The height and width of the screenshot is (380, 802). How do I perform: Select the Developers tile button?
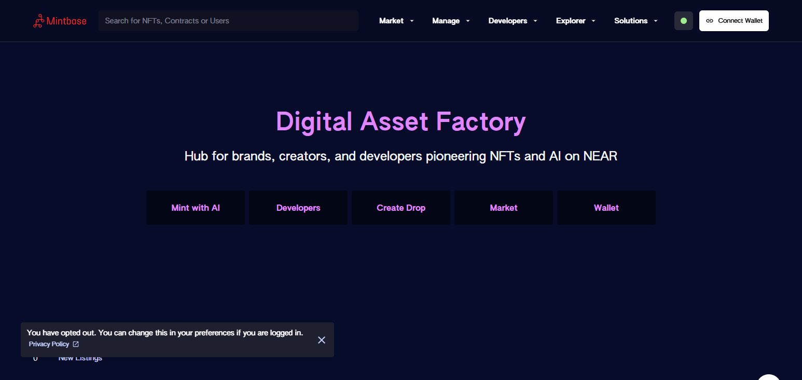(x=298, y=208)
